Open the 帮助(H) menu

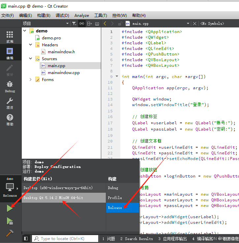tap(139, 16)
